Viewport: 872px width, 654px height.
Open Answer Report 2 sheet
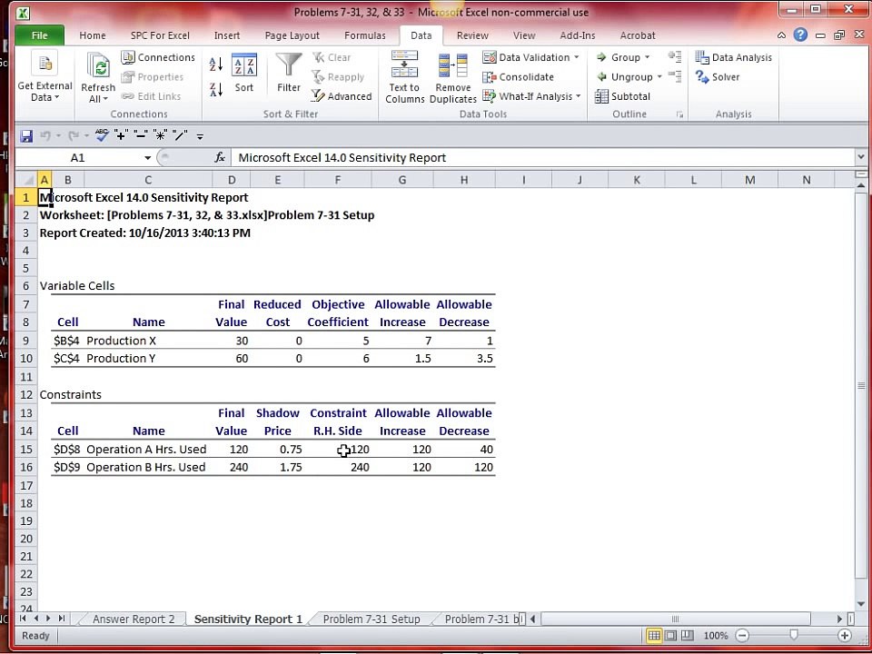134,619
